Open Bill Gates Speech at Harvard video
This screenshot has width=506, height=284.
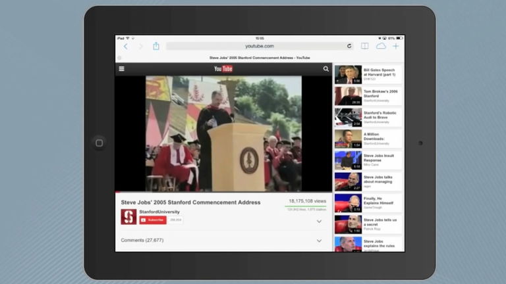click(368, 75)
